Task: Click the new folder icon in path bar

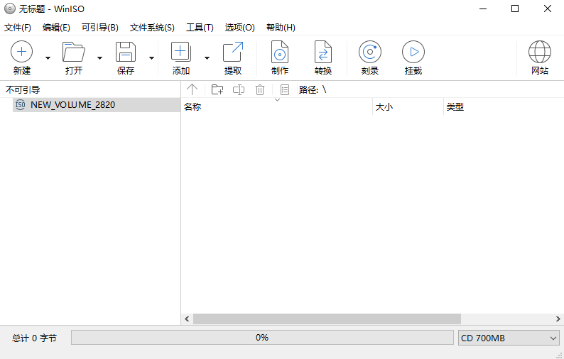Action: 217,89
